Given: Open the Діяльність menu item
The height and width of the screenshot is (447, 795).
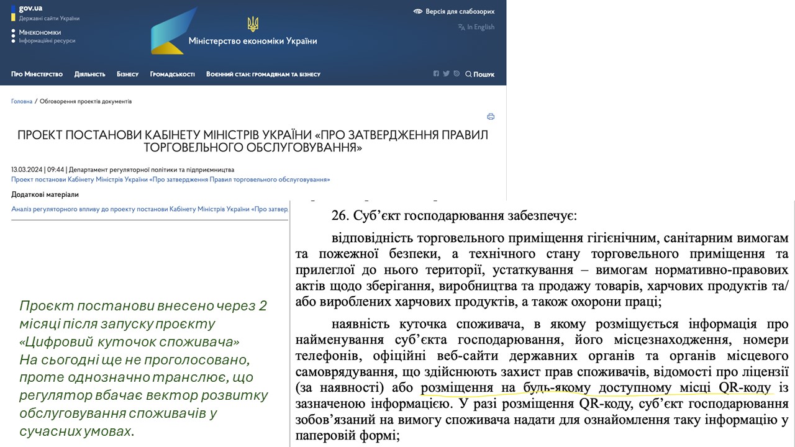Looking at the screenshot, I should click(x=89, y=74).
